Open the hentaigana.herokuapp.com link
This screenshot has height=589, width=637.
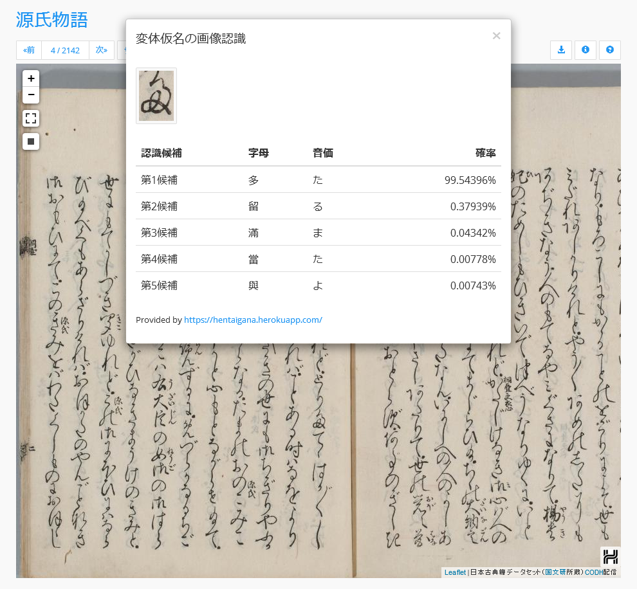pyautogui.click(x=253, y=320)
